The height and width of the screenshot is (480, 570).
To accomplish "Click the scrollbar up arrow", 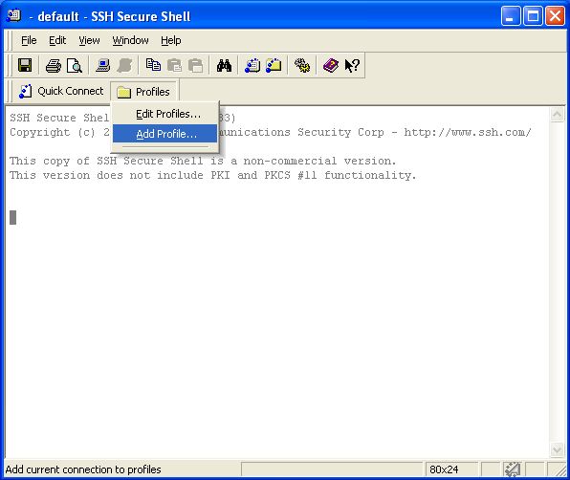I will pos(557,115).
